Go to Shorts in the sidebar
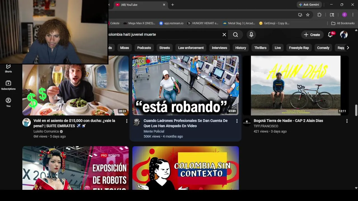358x201 pixels. (x=8, y=68)
